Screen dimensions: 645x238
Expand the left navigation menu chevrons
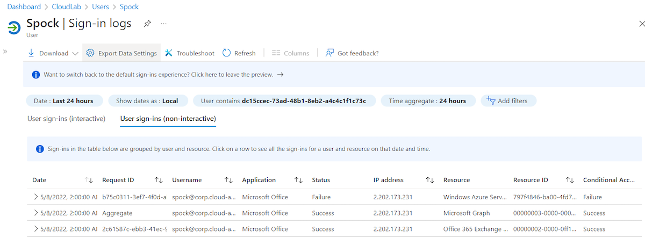(x=5, y=52)
